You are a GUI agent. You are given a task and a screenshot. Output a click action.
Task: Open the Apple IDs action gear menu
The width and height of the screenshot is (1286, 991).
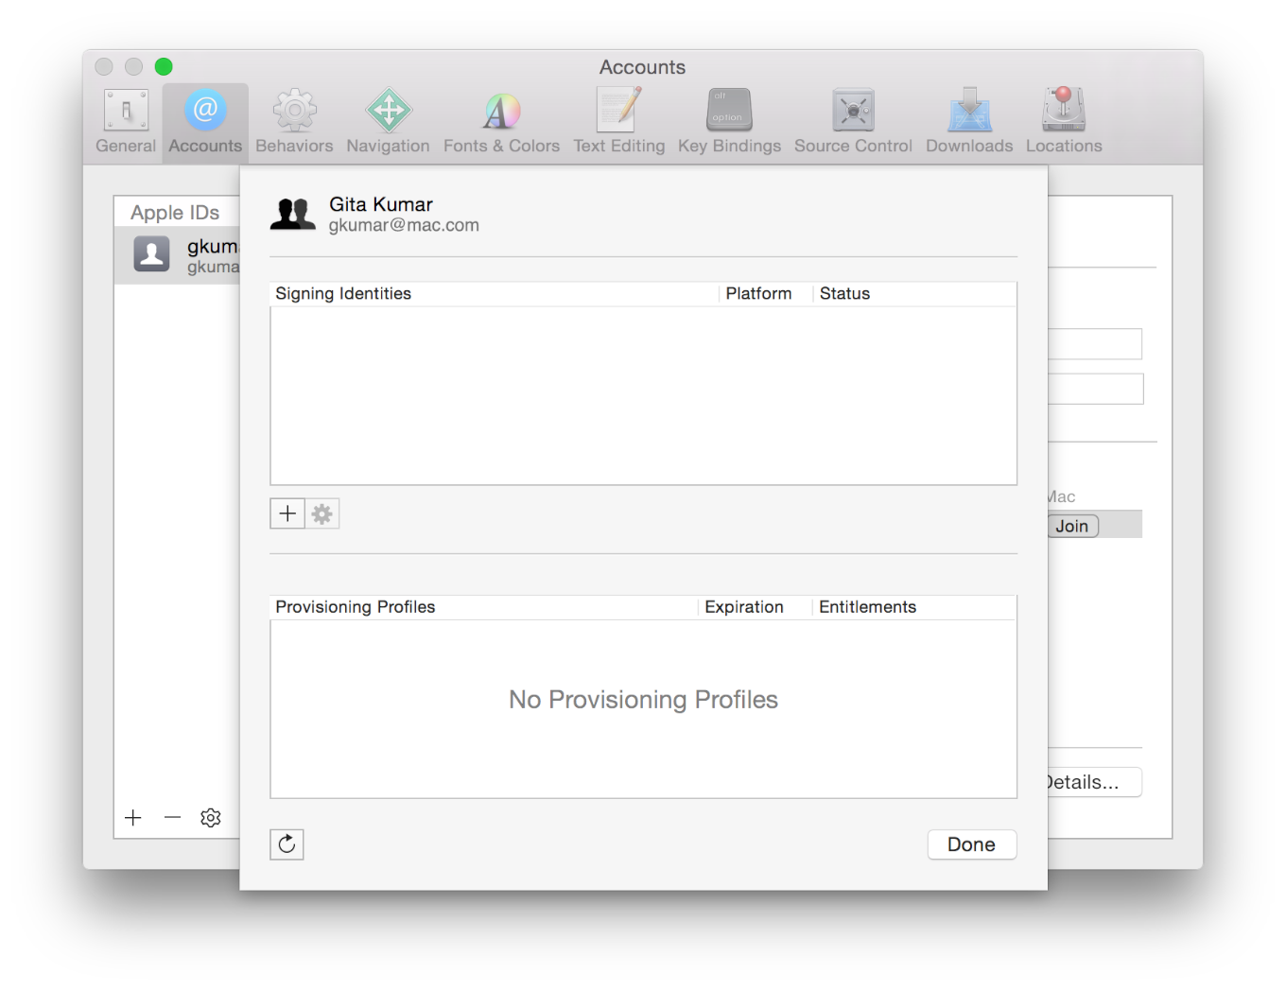[x=211, y=818]
